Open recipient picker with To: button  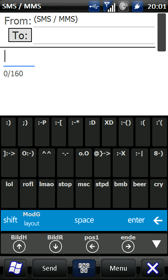pos(20,35)
